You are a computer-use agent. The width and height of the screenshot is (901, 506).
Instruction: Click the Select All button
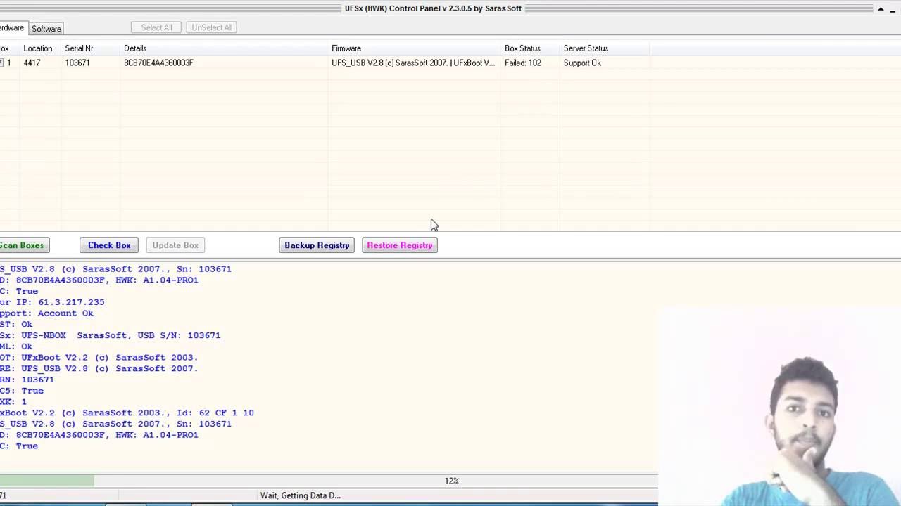(x=156, y=27)
